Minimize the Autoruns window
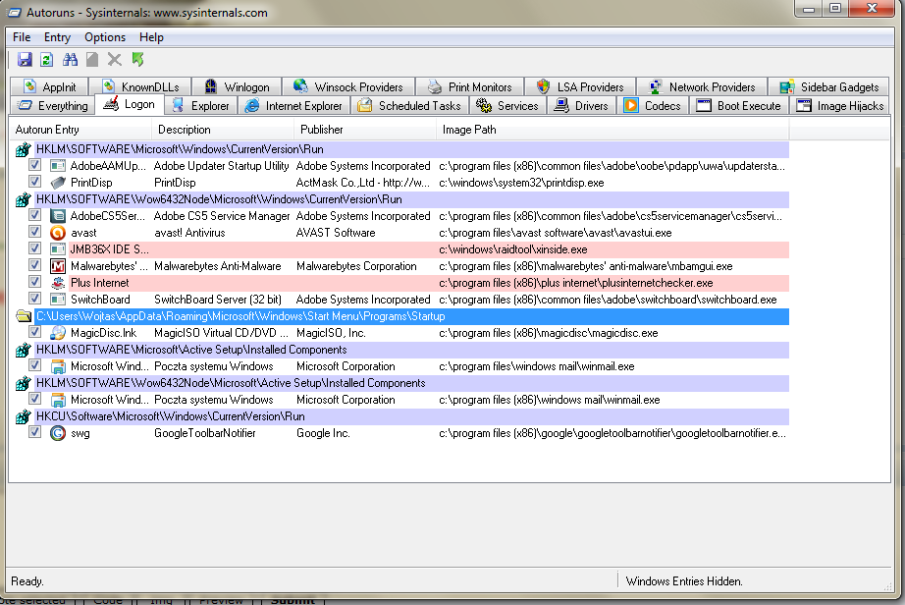905x605 pixels. (809, 8)
